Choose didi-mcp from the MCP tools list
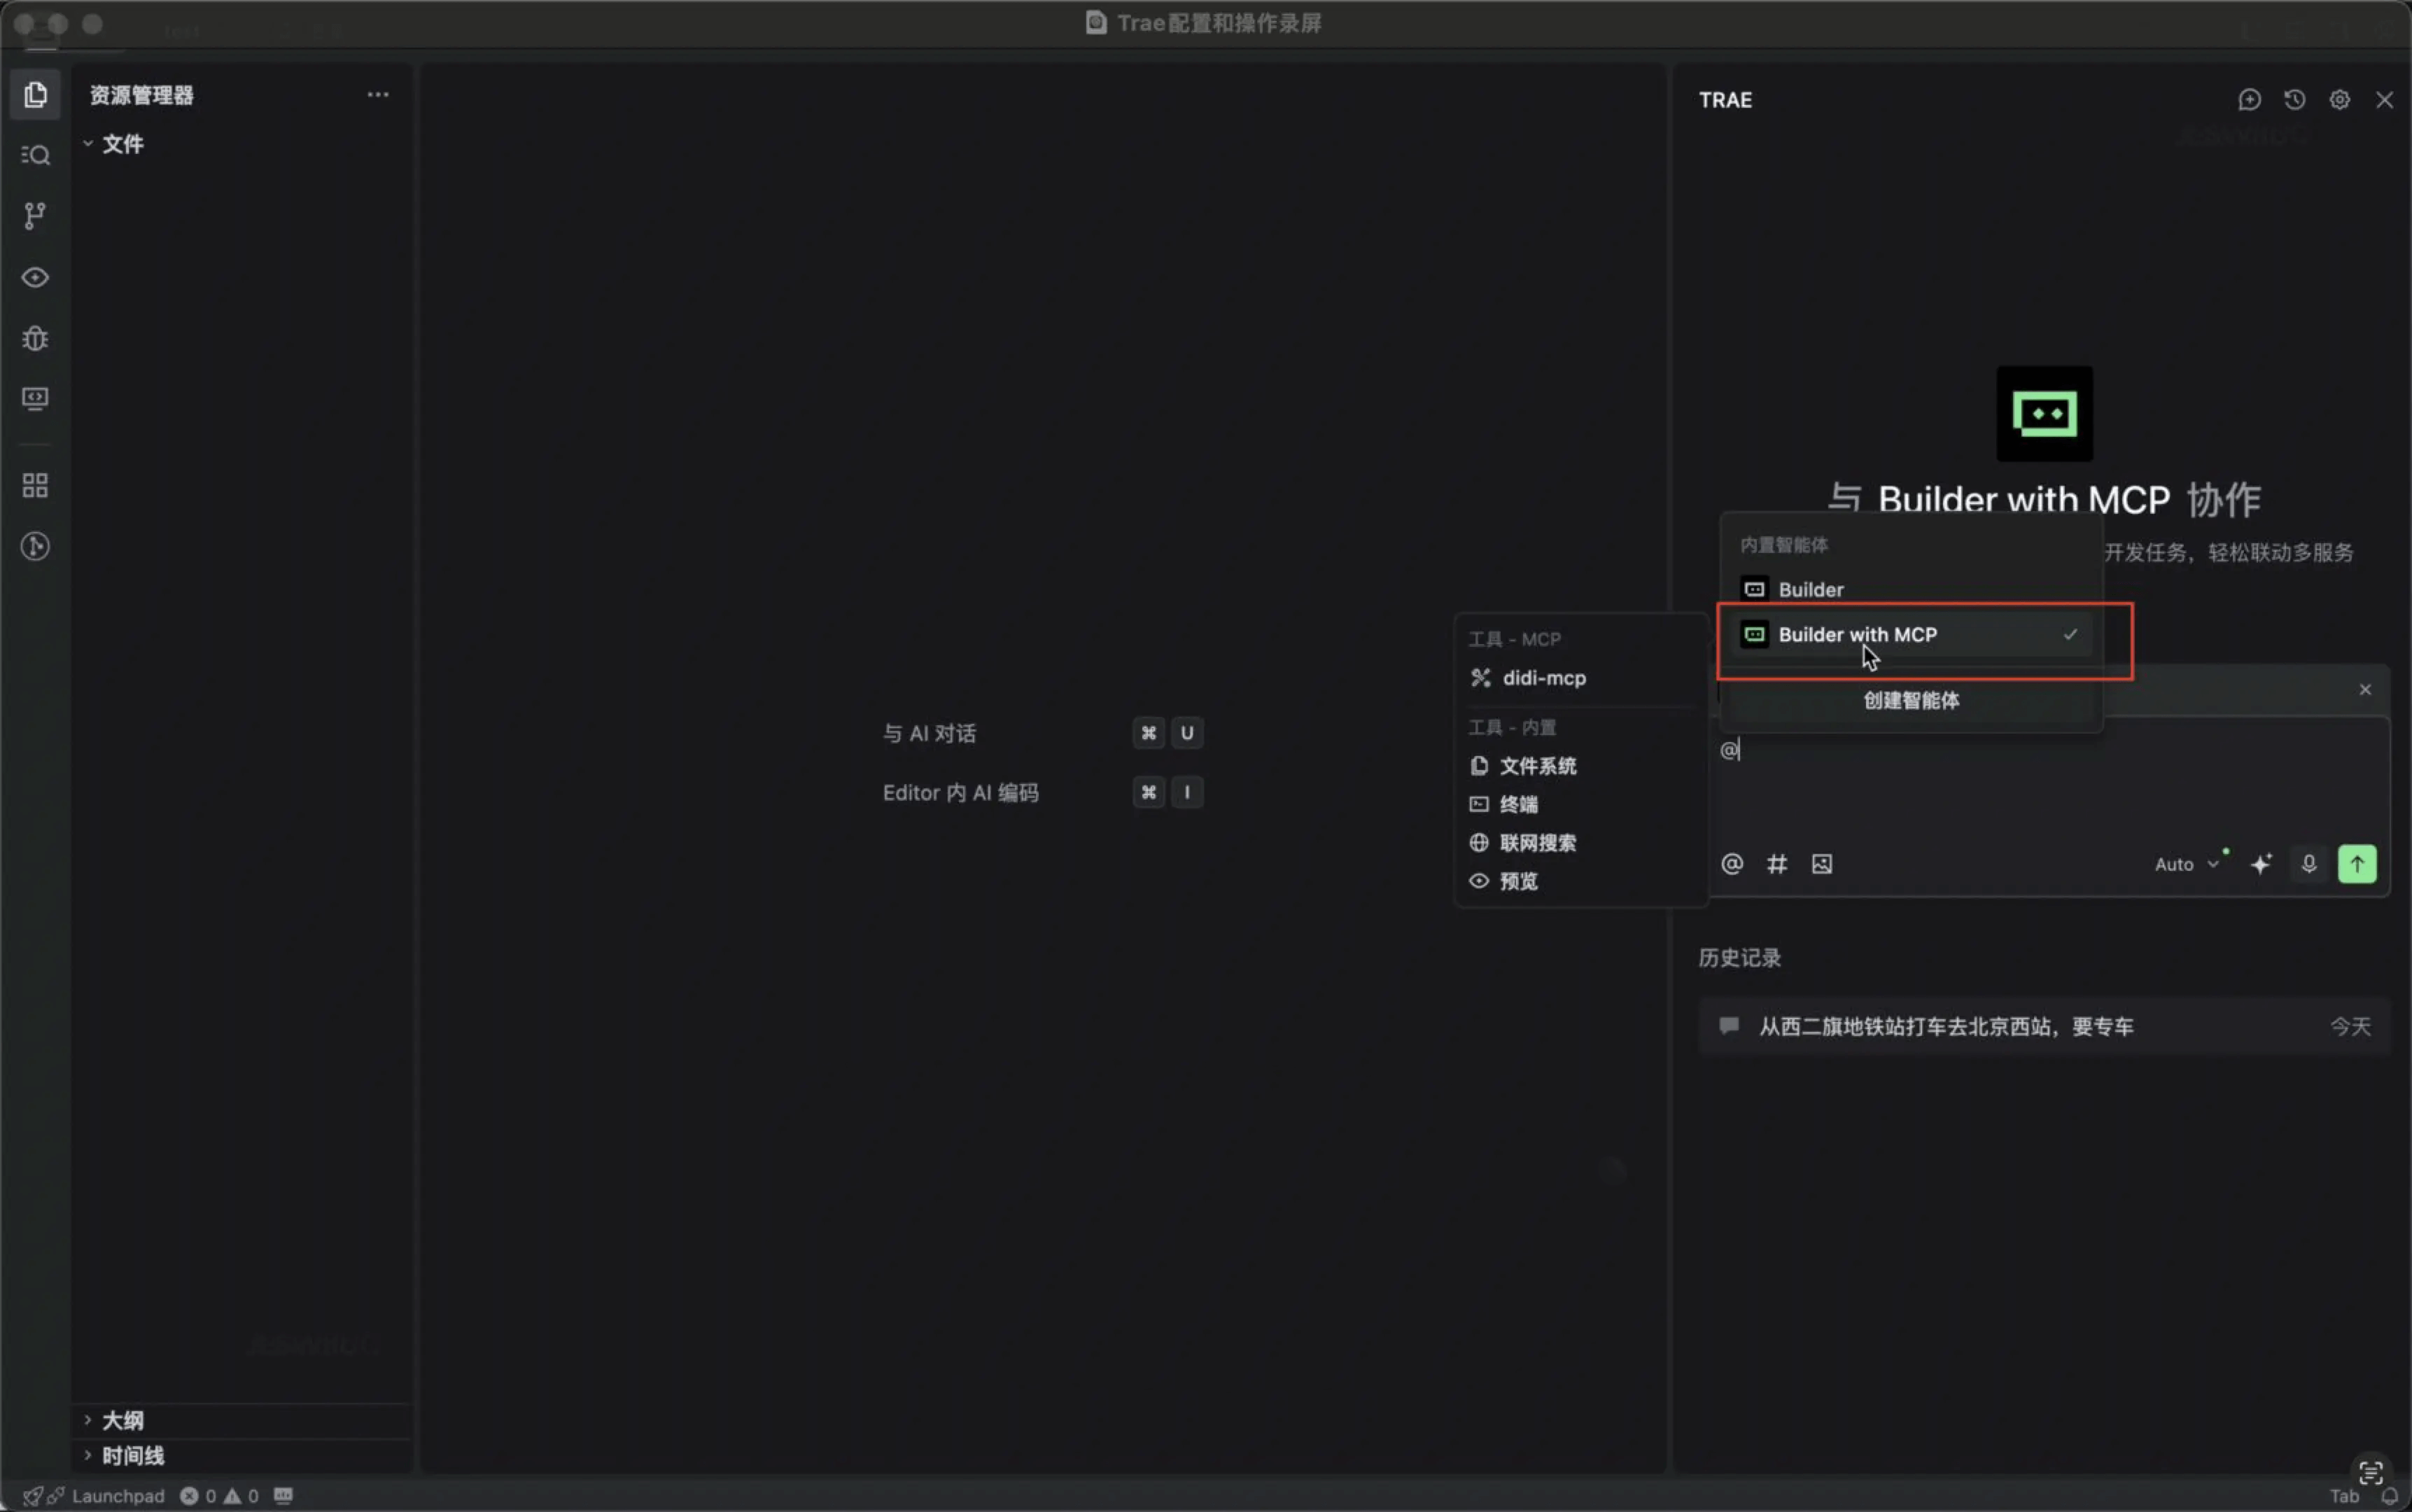 (x=1543, y=678)
